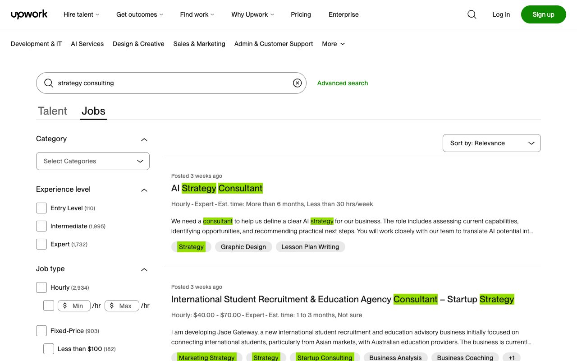The image size is (577, 361).
Task: Open Design & Creative category
Action: (138, 44)
